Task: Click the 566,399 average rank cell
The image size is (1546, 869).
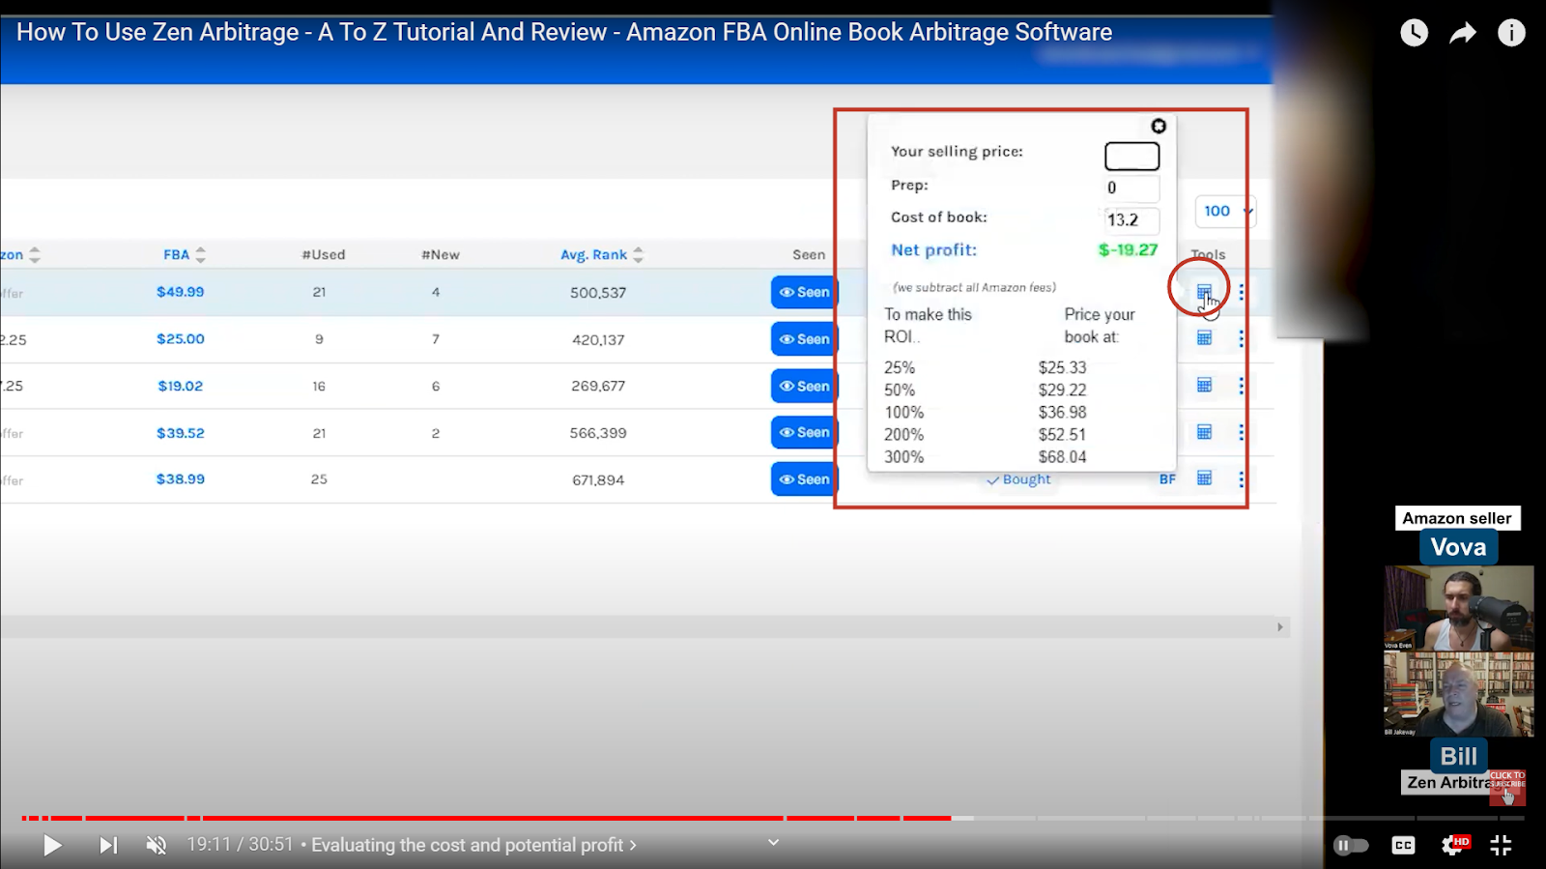Action: point(598,433)
